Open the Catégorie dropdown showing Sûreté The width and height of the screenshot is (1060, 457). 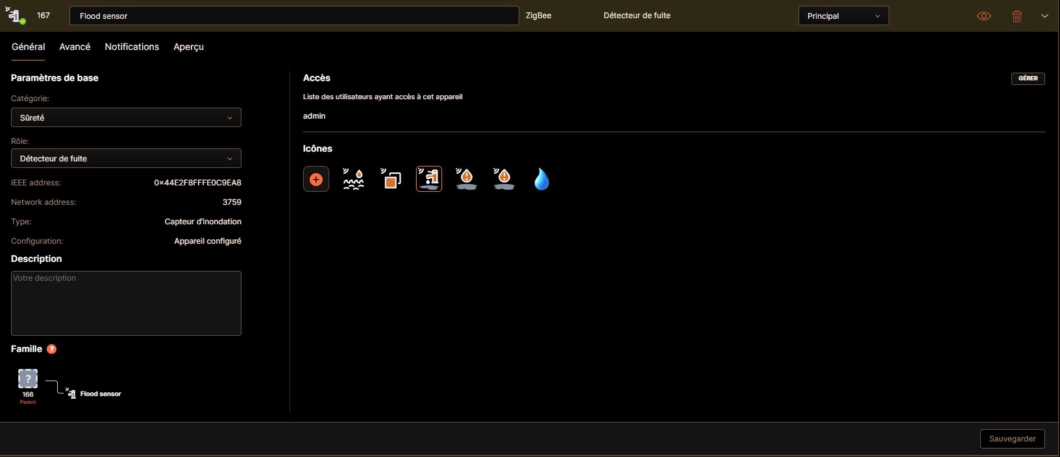pos(126,117)
